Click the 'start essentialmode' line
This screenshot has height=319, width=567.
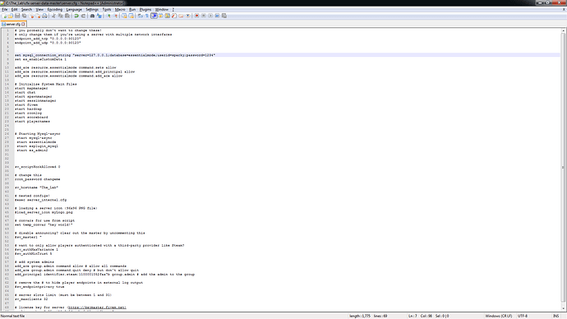coord(36,142)
